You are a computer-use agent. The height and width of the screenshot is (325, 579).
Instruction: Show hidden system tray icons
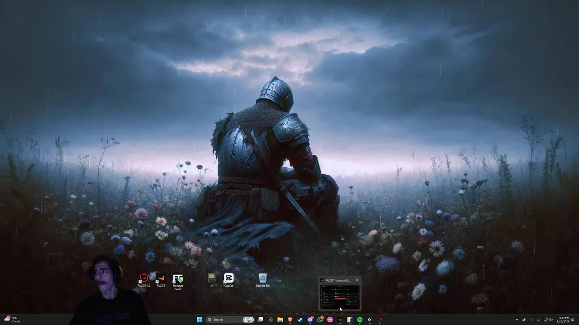point(517,320)
